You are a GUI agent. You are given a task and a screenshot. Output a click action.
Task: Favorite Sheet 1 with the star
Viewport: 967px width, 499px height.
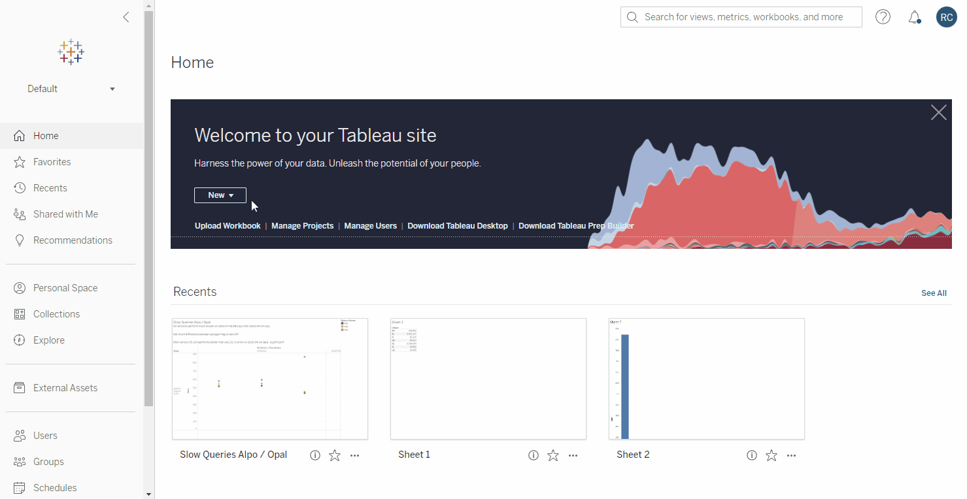[x=553, y=455]
